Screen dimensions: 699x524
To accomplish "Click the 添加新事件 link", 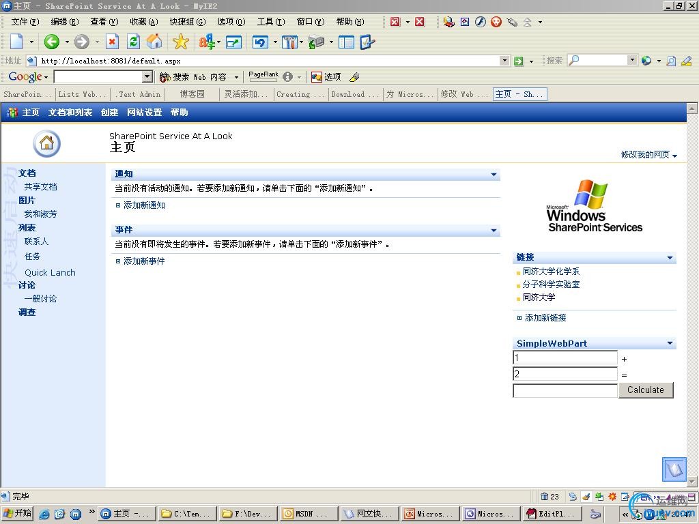I will (x=144, y=261).
